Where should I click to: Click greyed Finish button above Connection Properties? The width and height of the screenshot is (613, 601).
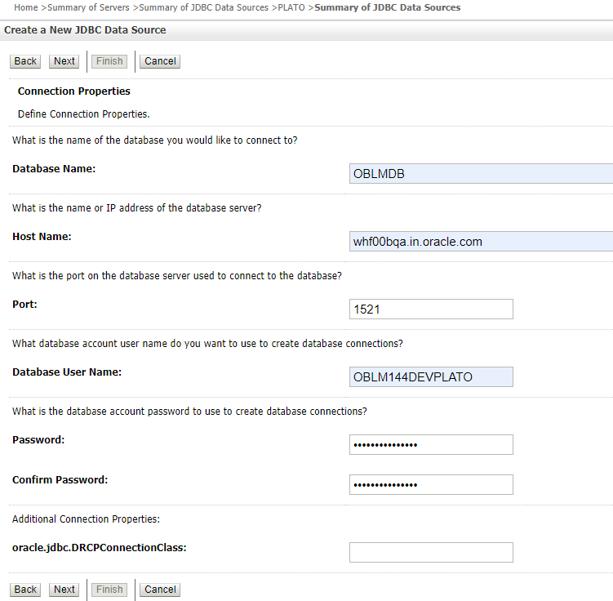(x=109, y=61)
